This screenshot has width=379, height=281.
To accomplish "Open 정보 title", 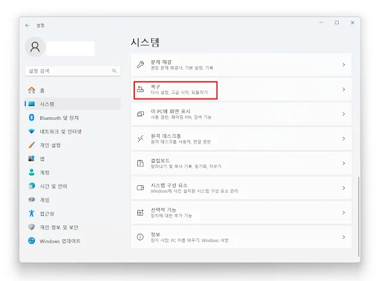I will coord(155,234).
